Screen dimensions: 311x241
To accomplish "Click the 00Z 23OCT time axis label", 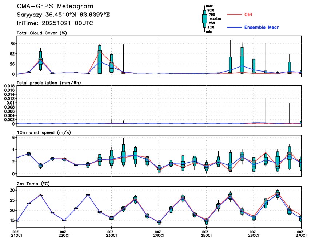I will [111, 234].
